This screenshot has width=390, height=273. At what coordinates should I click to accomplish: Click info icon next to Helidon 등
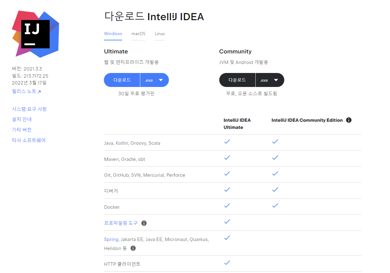[133, 248]
